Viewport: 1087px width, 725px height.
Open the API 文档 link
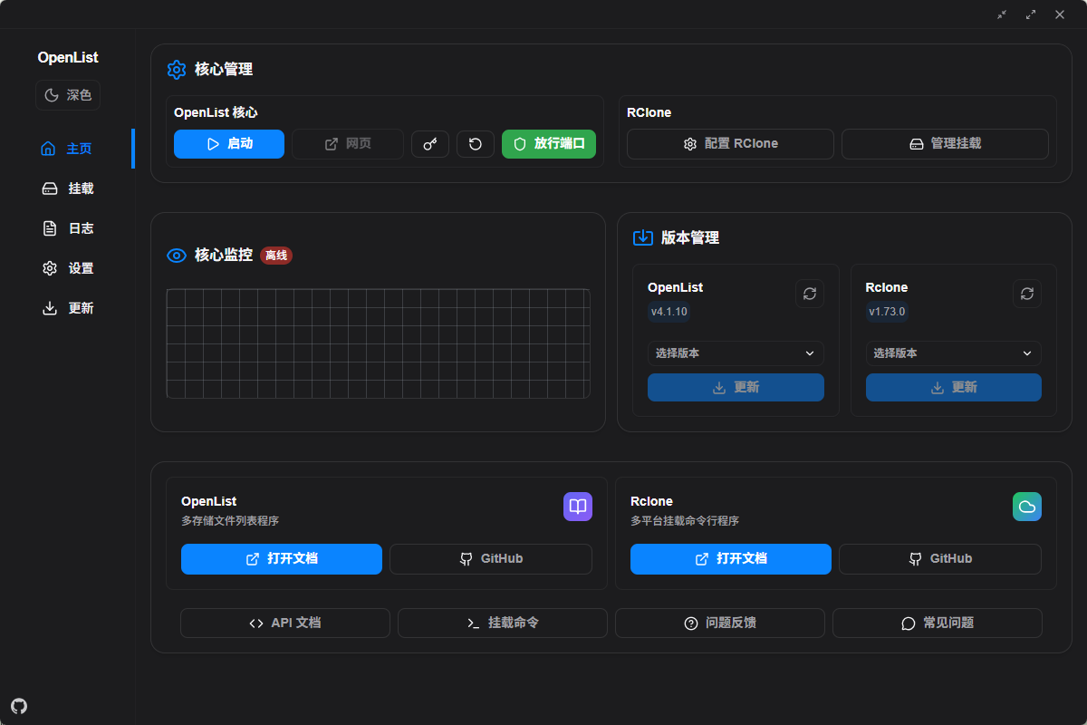coord(285,623)
